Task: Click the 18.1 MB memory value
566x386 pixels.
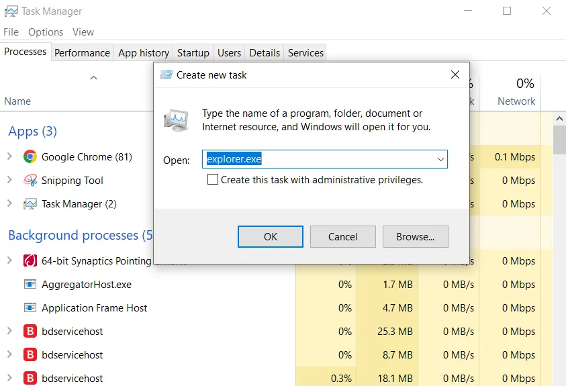Action: click(x=395, y=378)
